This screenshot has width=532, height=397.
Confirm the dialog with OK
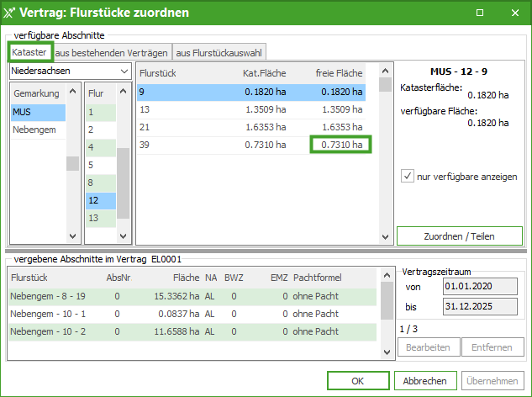pyautogui.click(x=358, y=381)
